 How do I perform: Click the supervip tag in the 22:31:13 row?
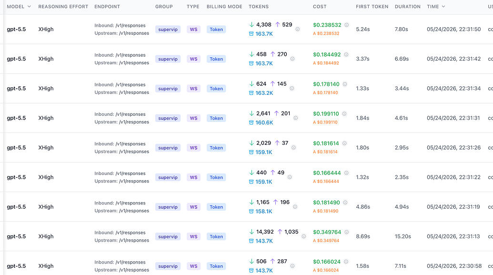coord(168,236)
